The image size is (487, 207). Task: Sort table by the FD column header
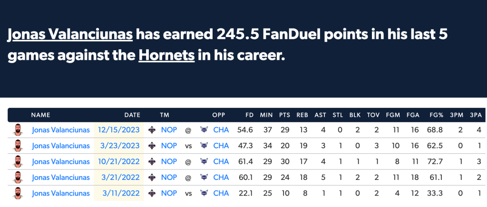click(x=249, y=115)
